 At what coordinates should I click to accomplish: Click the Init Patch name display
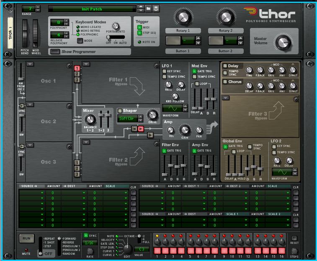point(92,9)
